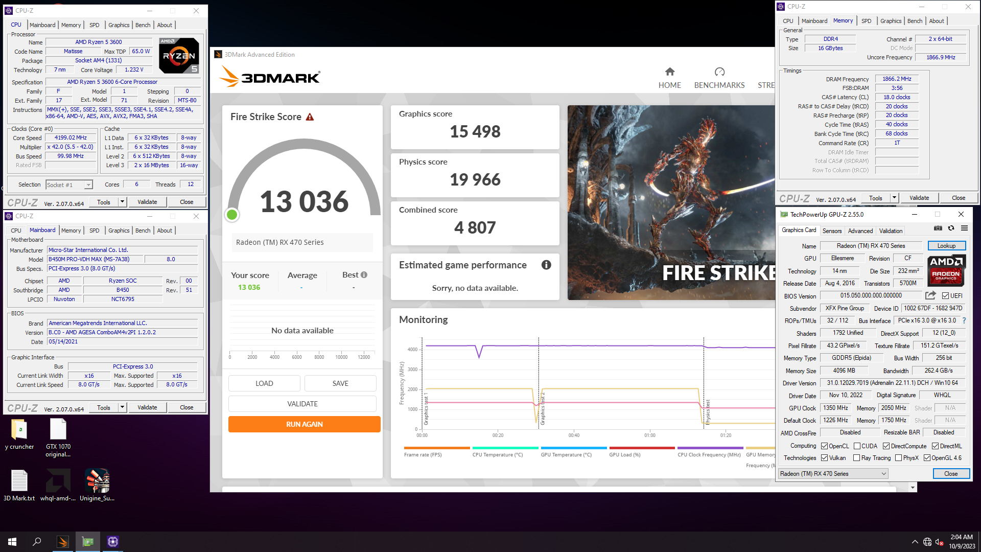981x552 pixels.
Task: Click the SAVE button in 3DMark
Action: [340, 383]
